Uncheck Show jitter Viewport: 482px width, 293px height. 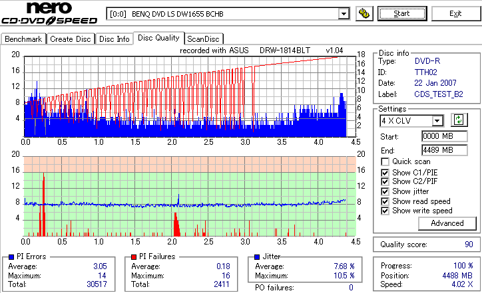[385, 191]
